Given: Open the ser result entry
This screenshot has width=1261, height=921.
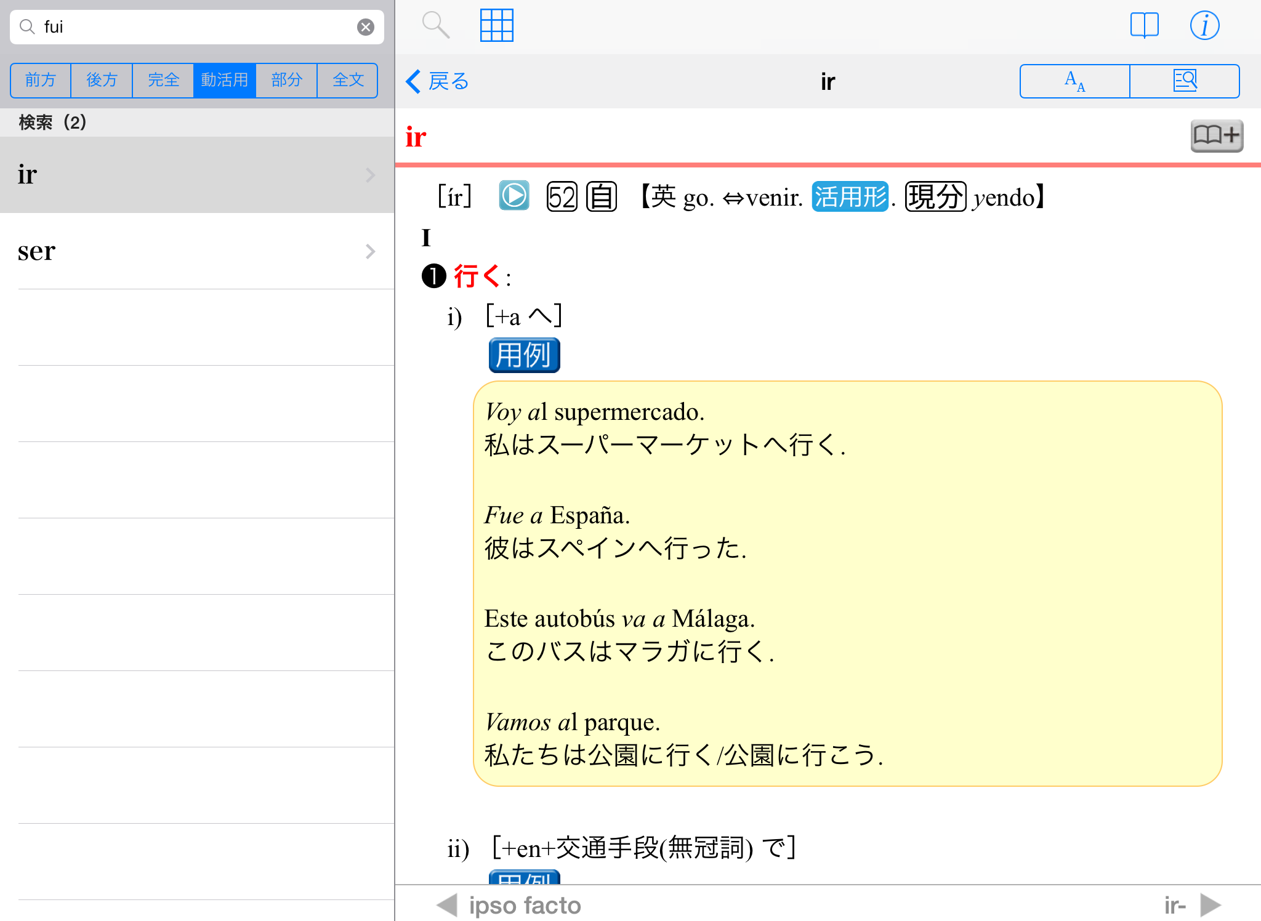Looking at the screenshot, I should (x=197, y=251).
